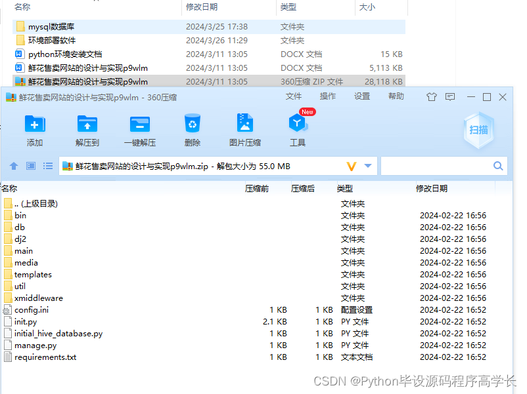Select the 360压缩 ZIP file in Explorer
527x394 pixels.
(209, 81)
